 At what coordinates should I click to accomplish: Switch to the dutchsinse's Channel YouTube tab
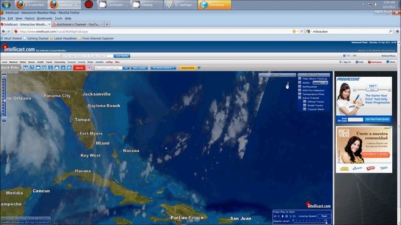78,24
